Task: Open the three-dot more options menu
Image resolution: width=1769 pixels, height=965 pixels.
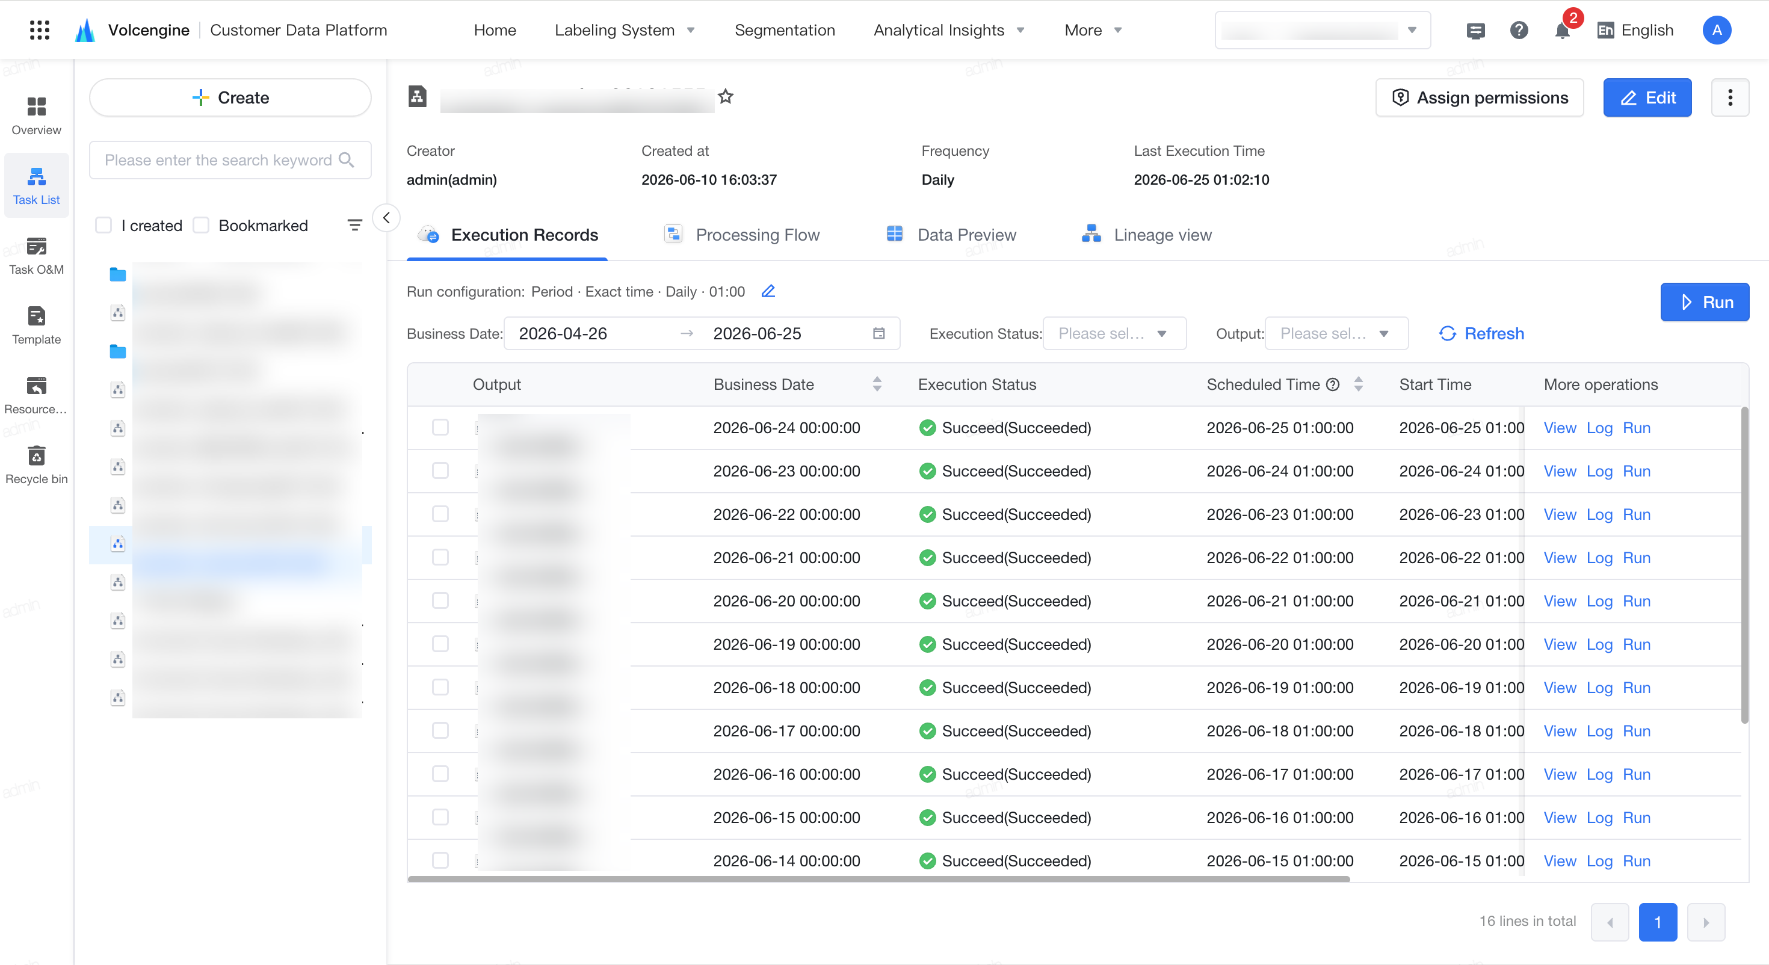Action: (x=1730, y=97)
